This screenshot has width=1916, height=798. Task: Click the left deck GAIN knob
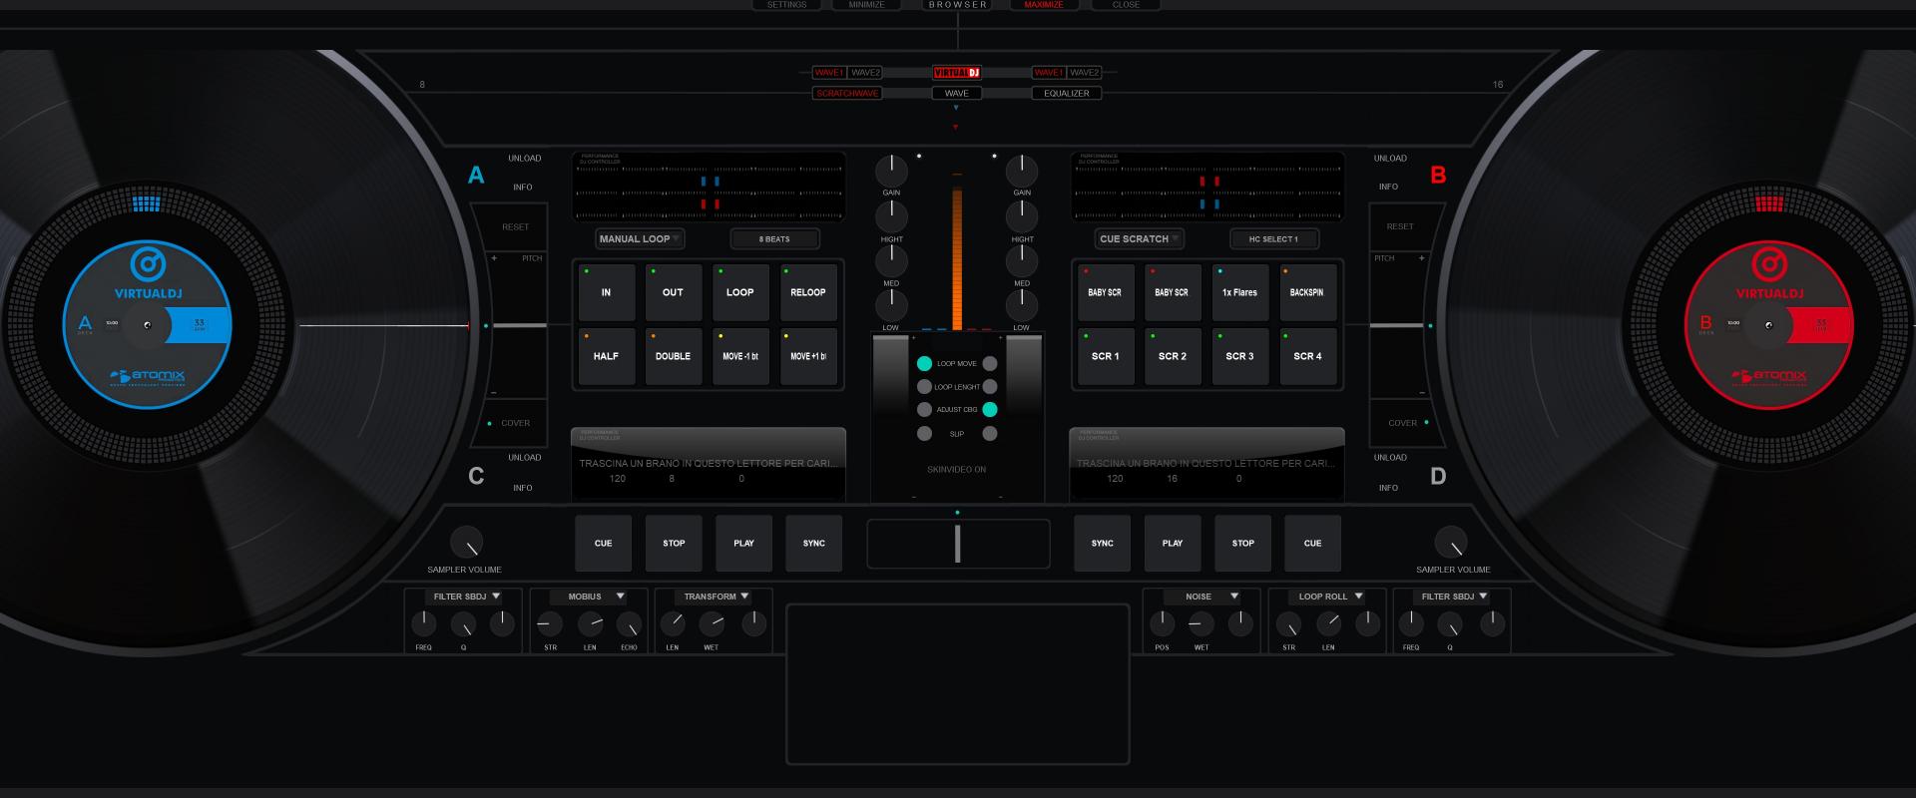pos(891,170)
